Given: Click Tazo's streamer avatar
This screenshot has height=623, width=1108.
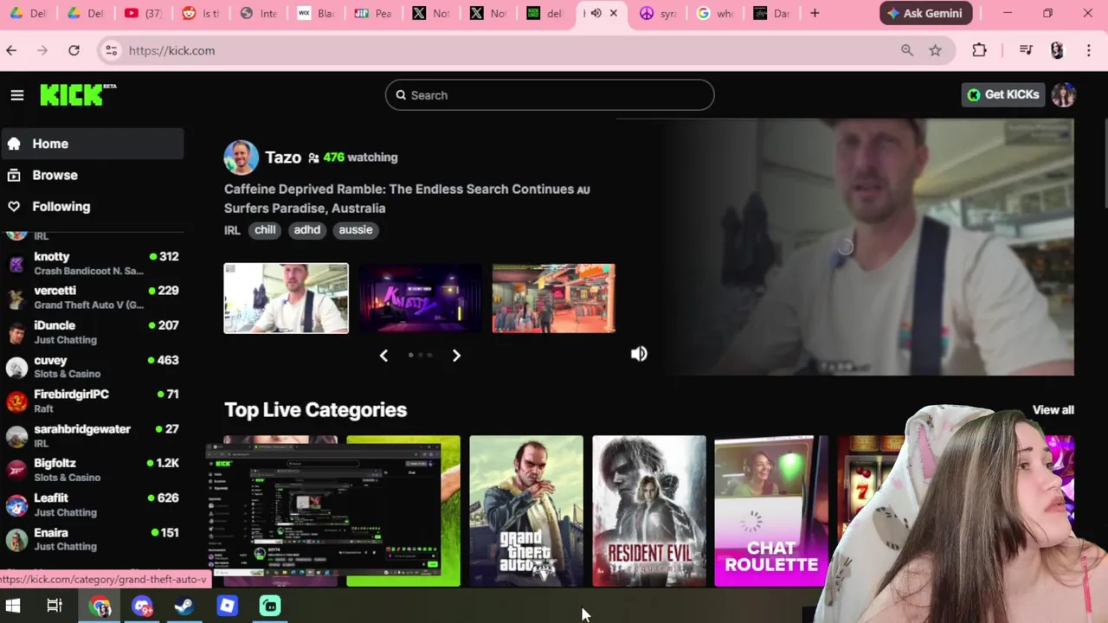Looking at the screenshot, I should (x=241, y=157).
